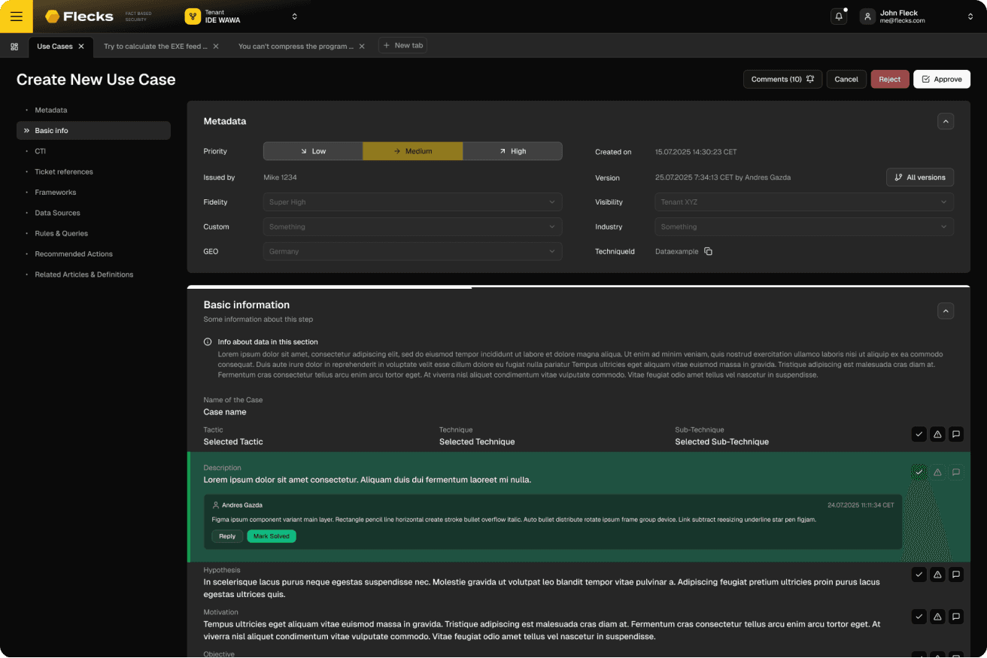Click the John Fleck avatar
This screenshot has width=987, height=658.
tap(867, 15)
